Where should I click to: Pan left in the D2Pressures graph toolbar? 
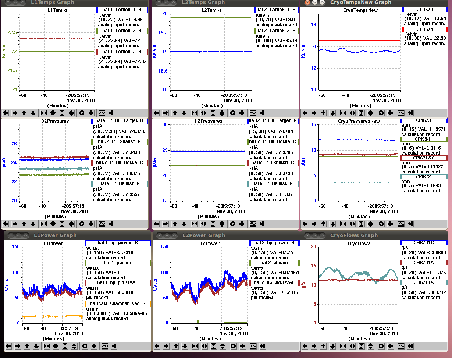pyautogui.click(x=6, y=224)
